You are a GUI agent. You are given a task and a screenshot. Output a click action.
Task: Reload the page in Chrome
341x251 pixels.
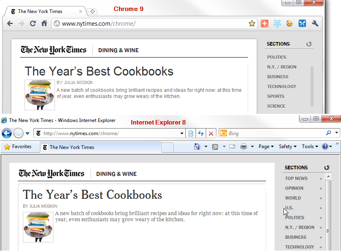click(x=33, y=23)
